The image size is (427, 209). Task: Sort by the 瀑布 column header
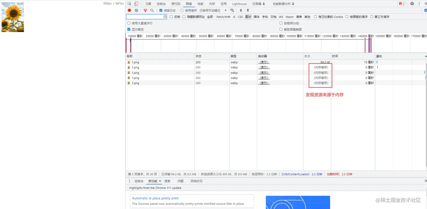401,56
